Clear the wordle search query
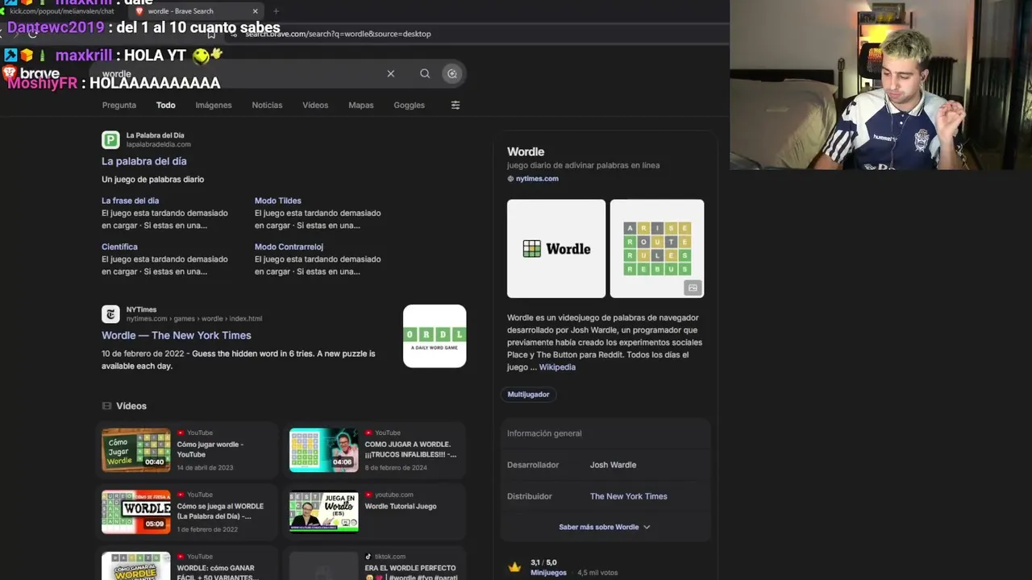 point(390,73)
